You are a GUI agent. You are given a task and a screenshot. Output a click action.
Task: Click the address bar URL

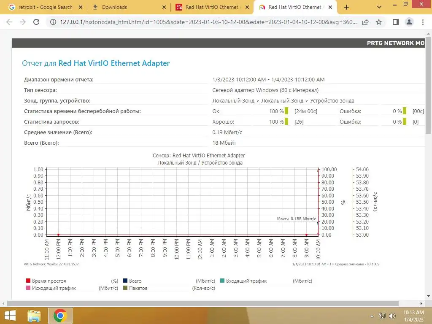click(208, 22)
